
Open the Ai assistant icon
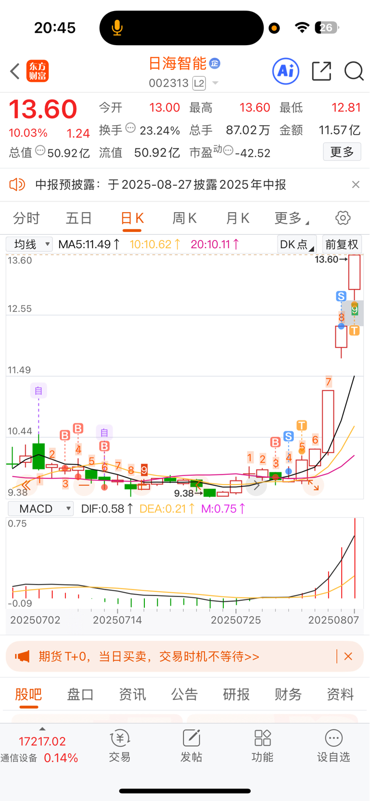(x=286, y=71)
